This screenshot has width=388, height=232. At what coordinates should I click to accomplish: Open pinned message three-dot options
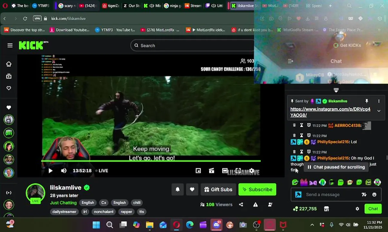379,101
